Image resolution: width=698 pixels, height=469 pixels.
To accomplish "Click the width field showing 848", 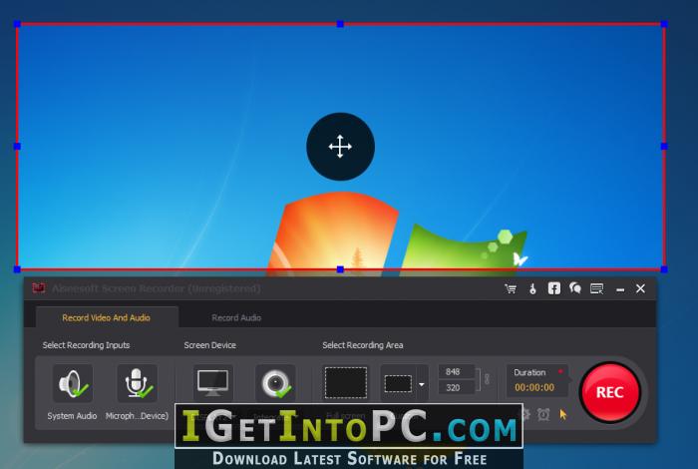I will tap(457, 371).
